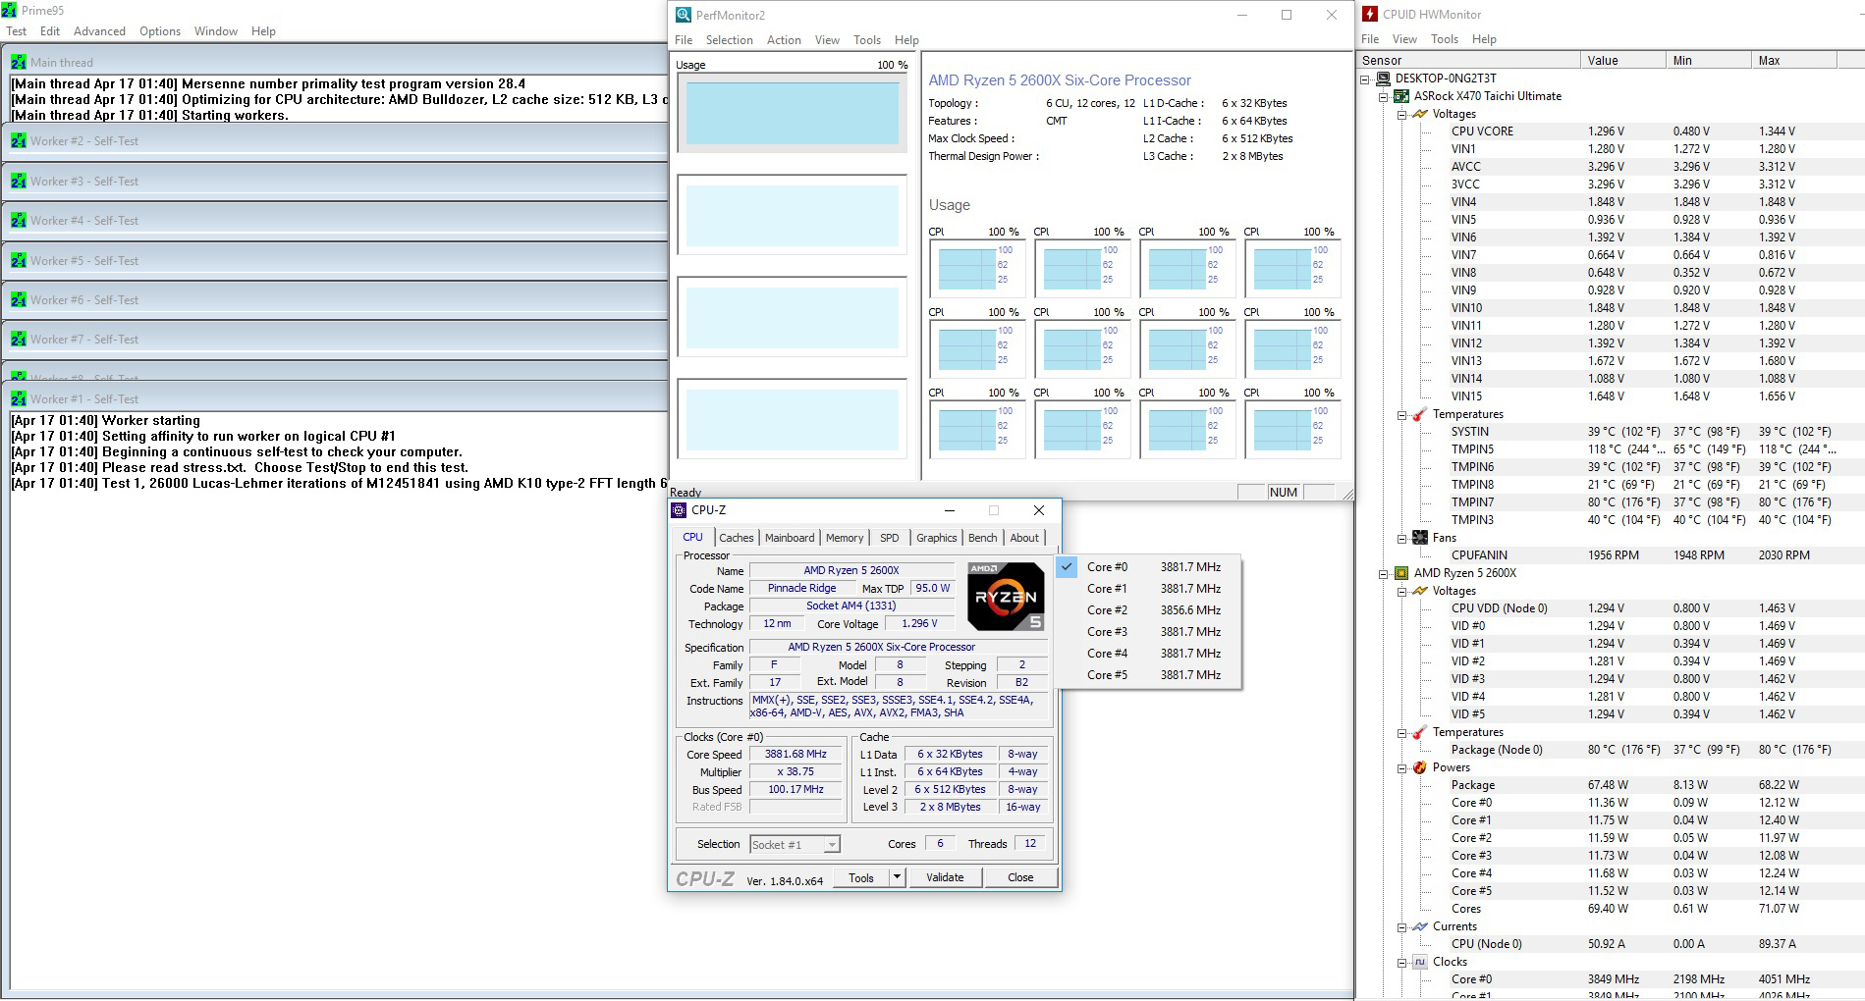Click the Main thread window icon in Prime95

(x=19, y=62)
